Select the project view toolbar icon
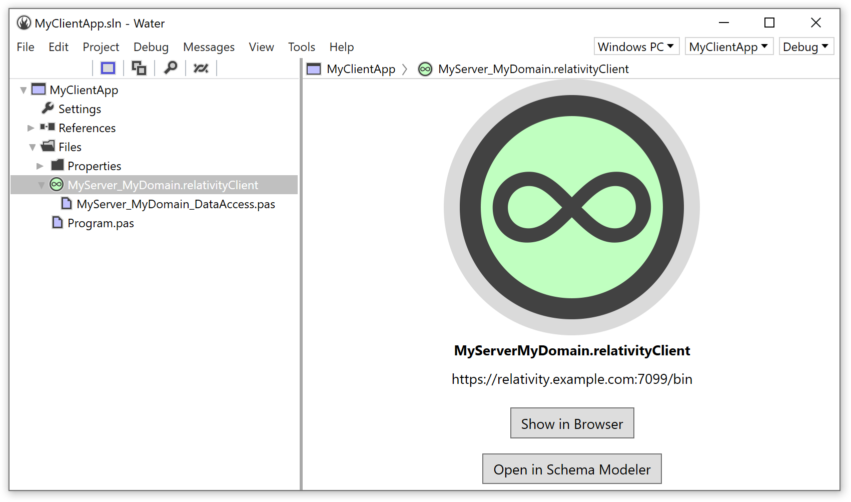This screenshot has width=851, height=502. click(x=108, y=68)
